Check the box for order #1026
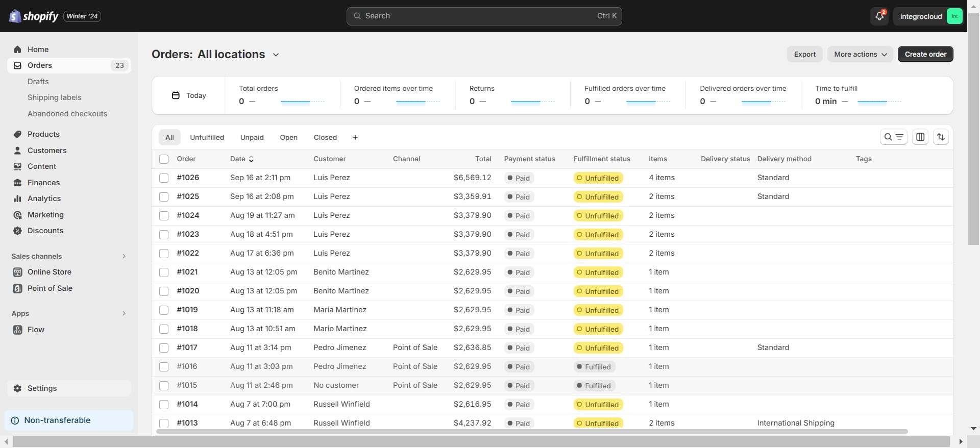Screen dimensions: 980x448 click(x=164, y=178)
